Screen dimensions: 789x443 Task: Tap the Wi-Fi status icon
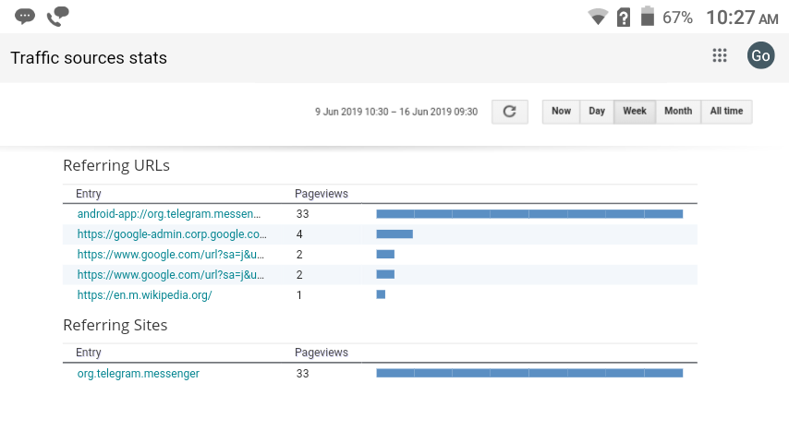[x=598, y=18]
